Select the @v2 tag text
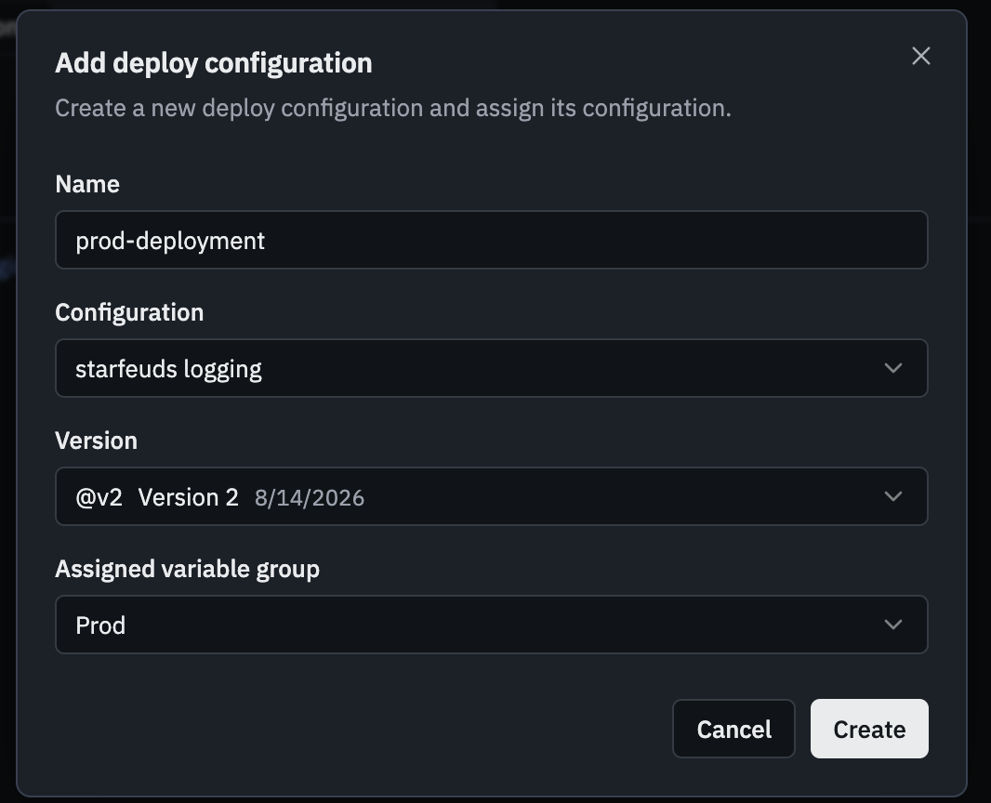This screenshot has height=803, width=991. (99, 497)
